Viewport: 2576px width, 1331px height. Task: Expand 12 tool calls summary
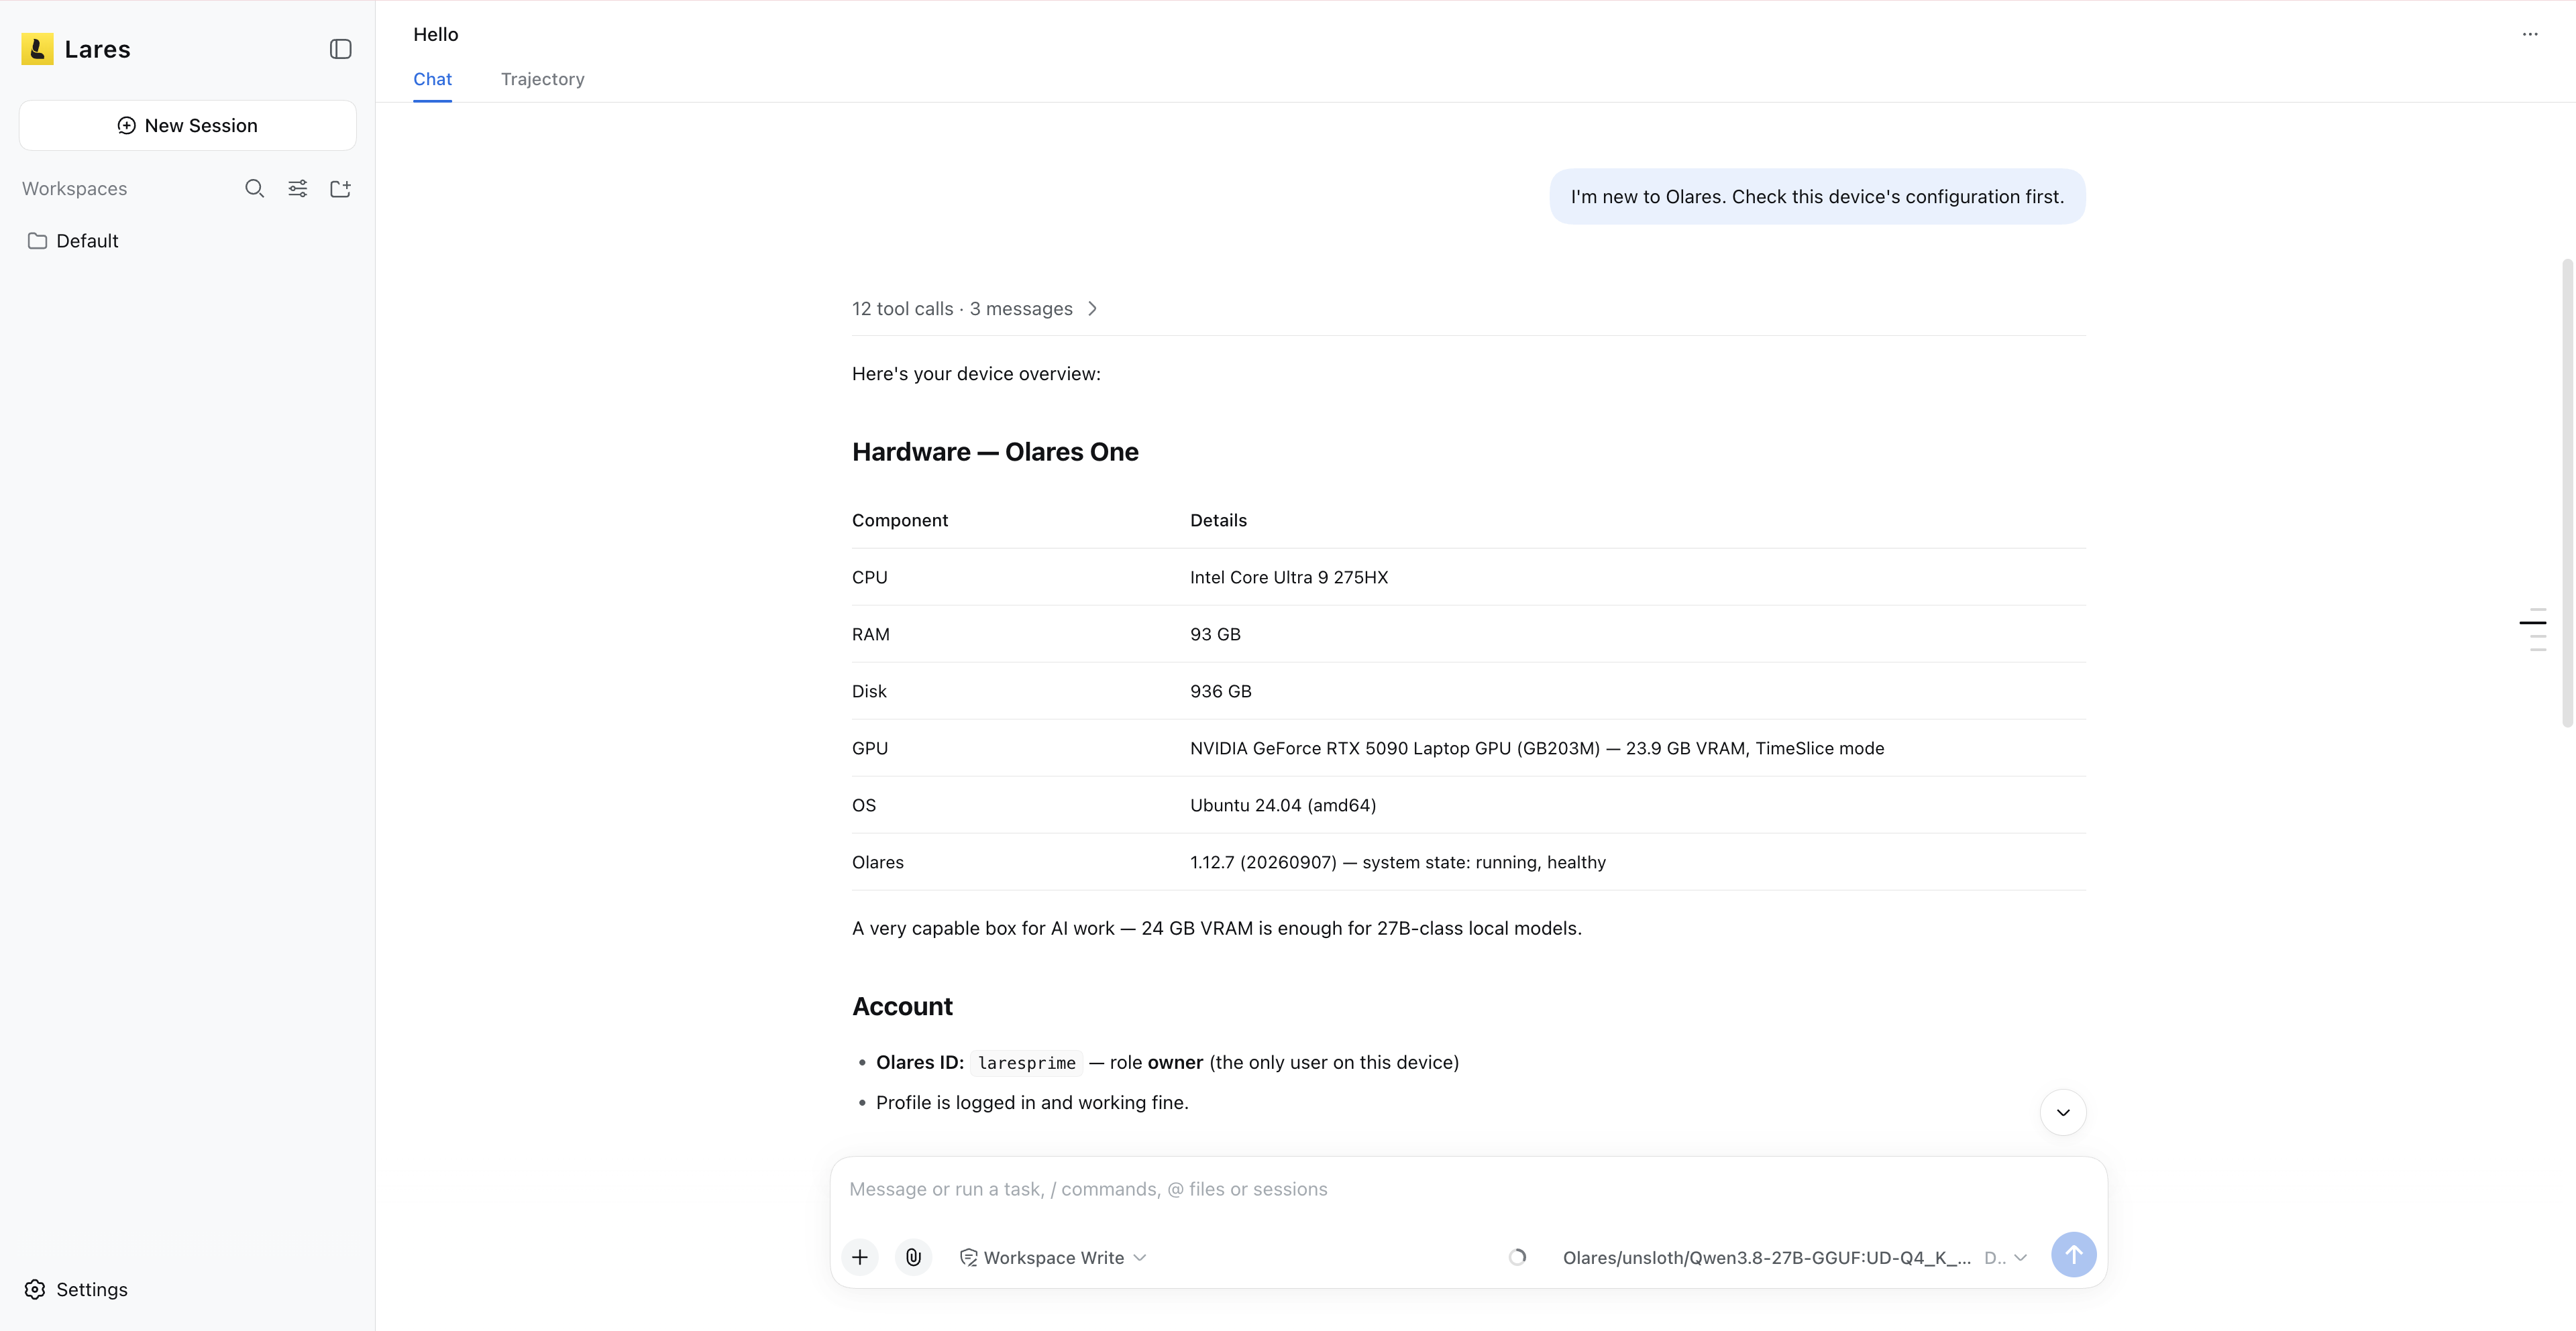pos(975,308)
